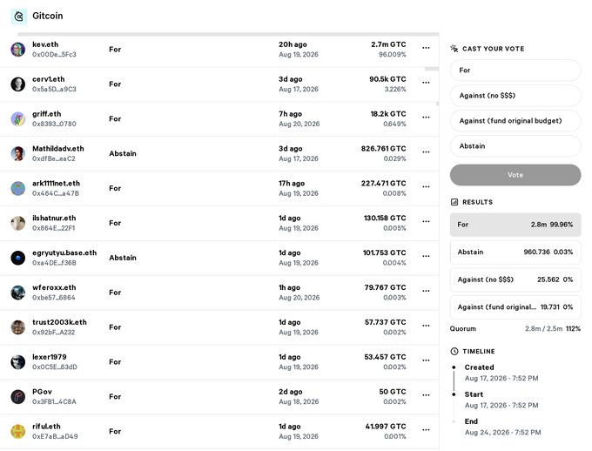
Task: Open riful.eth avatar
Action: click(17, 432)
